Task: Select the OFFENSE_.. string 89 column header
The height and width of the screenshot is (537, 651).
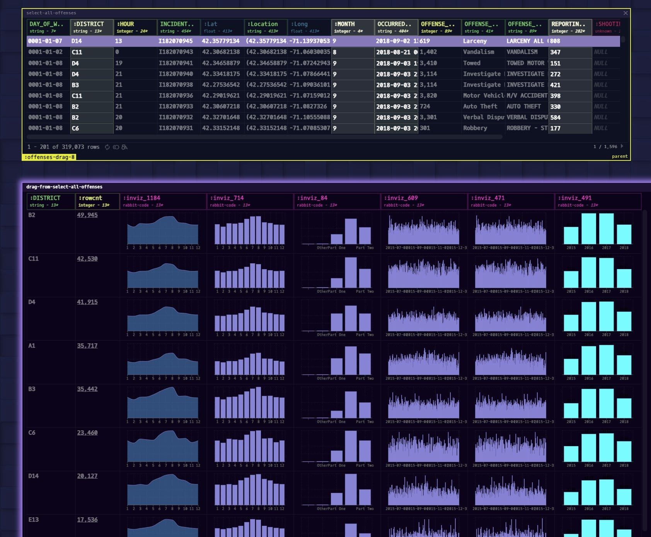Action: 527,27
